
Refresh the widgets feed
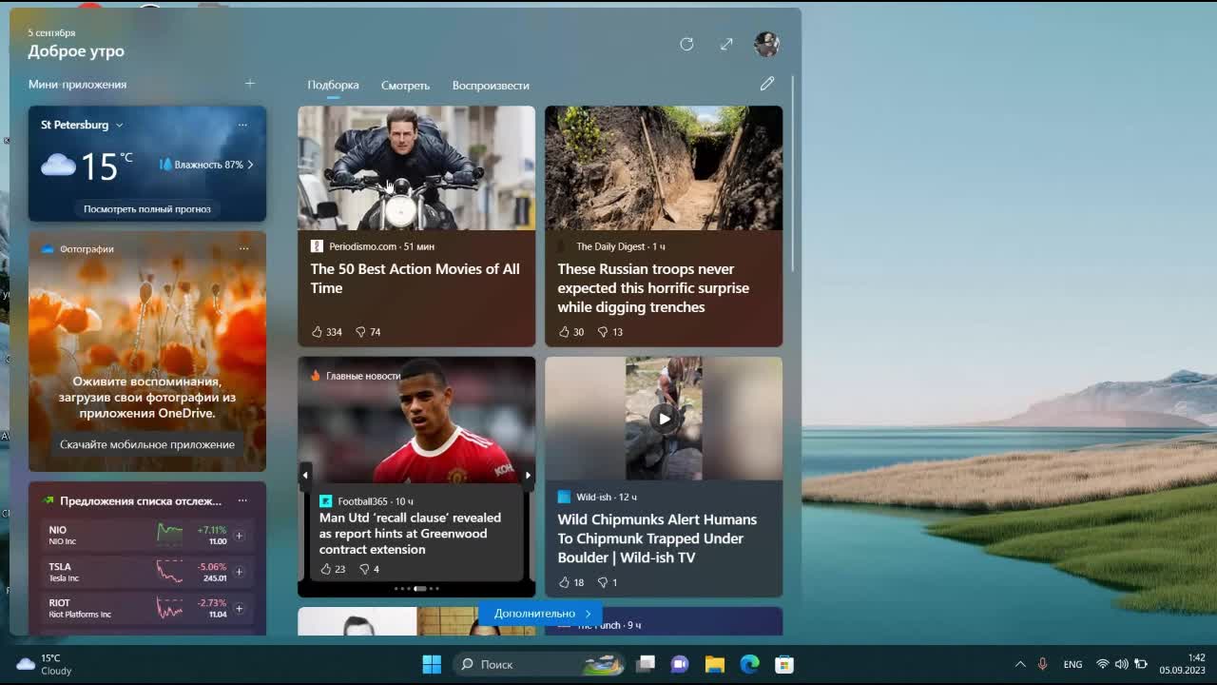[x=686, y=44]
